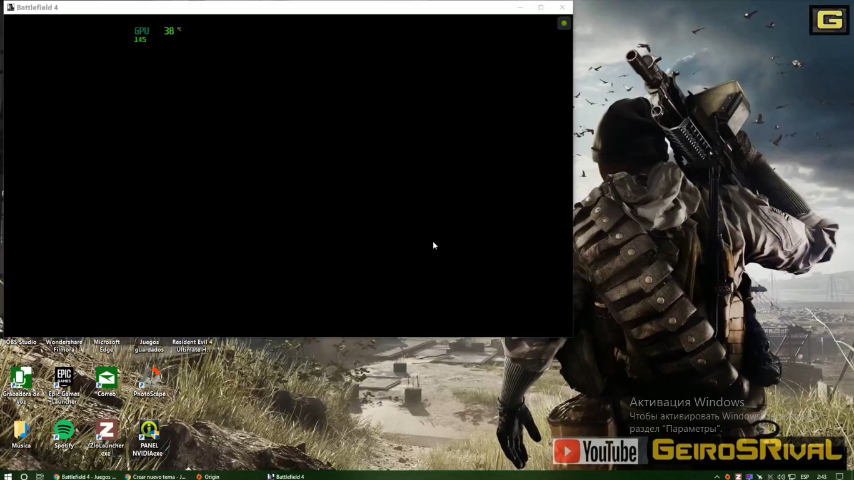Close the Battlefield 4 window

click(562, 7)
